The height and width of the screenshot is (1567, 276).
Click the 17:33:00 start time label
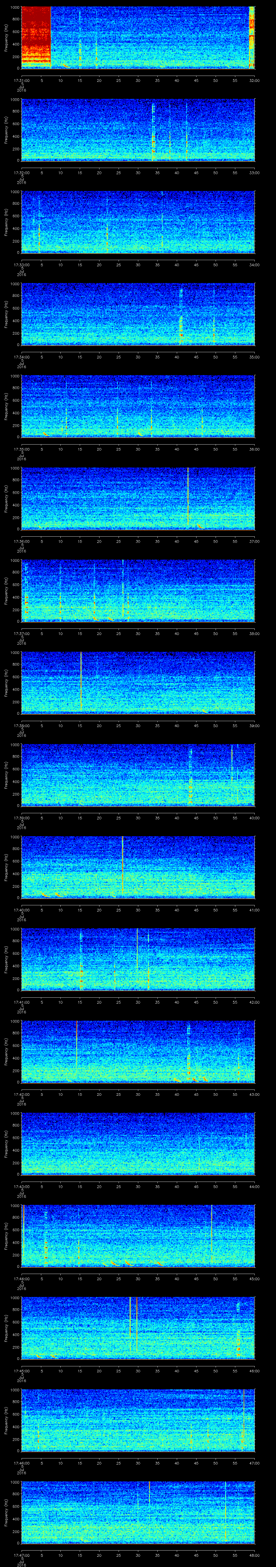pyautogui.click(x=21, y=264)
